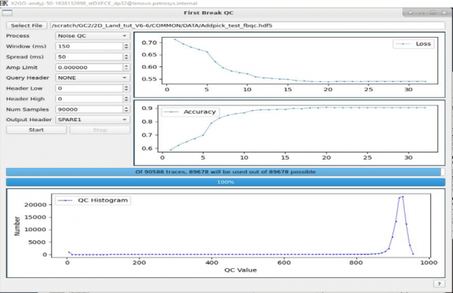Click the Header High value field
The width and height of the screenshot is (453, 293).
point(89,99)
